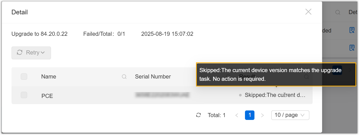The width and height of the screenshot is (359, 135).
Task: Click the Name column search icon
Action: coord(124,77)
